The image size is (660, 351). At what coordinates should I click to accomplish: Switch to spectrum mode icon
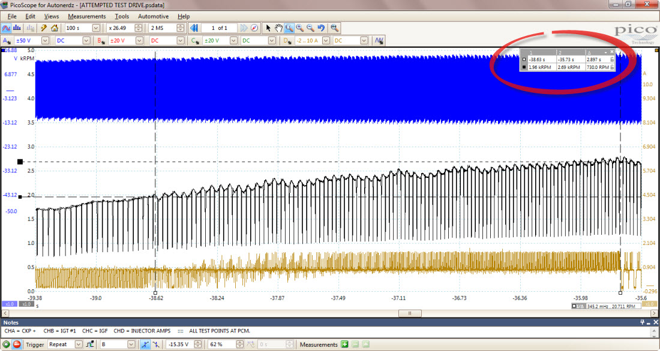pyautogui.click(x=17, y=28)
